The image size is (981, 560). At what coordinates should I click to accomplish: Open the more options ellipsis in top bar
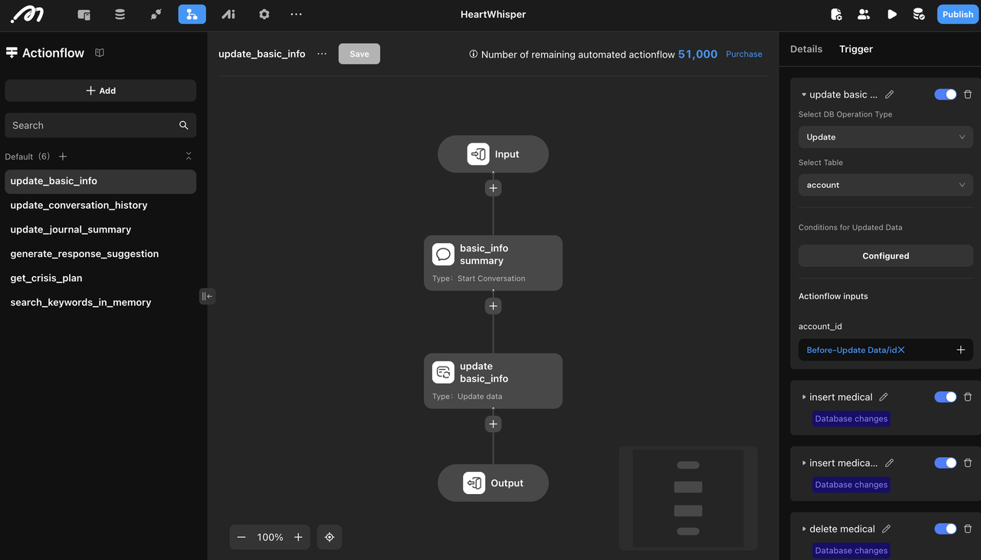click(x=297, y=15)
